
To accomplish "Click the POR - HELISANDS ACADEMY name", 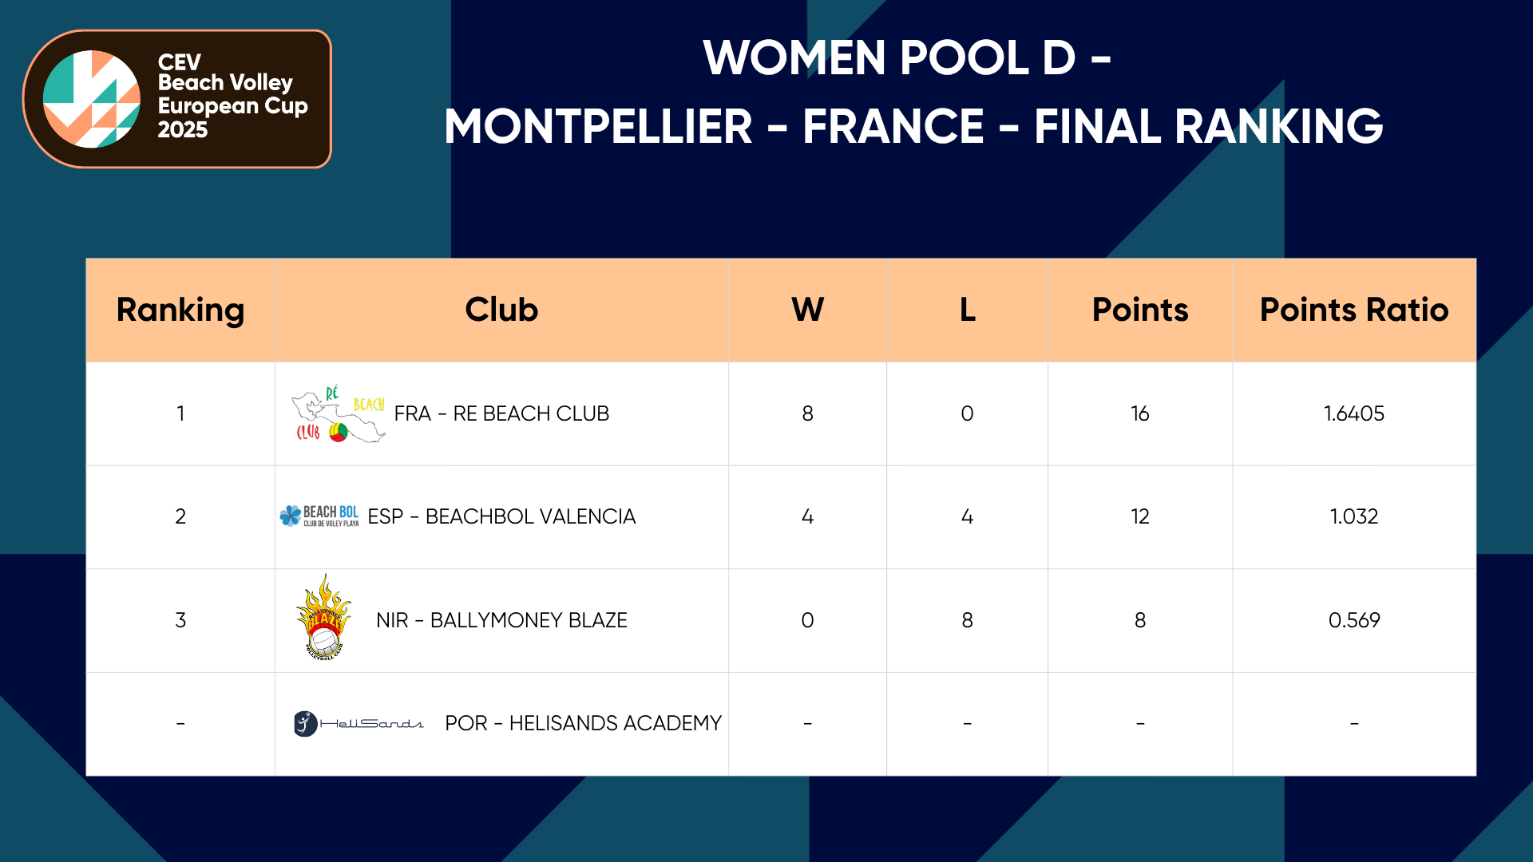I will point(583,723).
